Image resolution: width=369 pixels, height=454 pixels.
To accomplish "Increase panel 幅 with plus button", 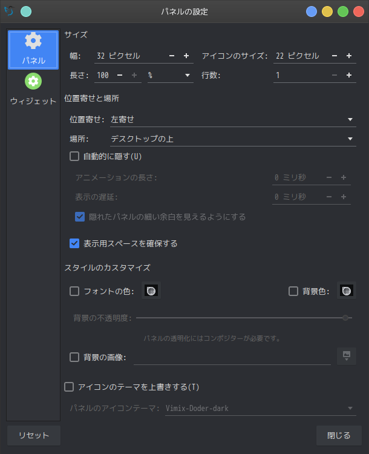I will [186, 56].
